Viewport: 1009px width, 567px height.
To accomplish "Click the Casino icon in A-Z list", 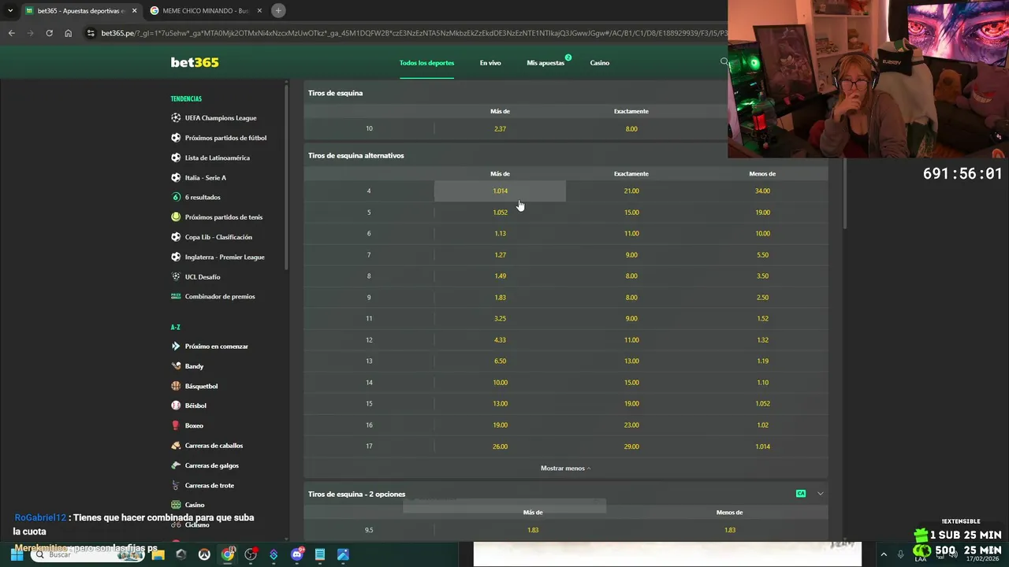I will click(176, 505).
